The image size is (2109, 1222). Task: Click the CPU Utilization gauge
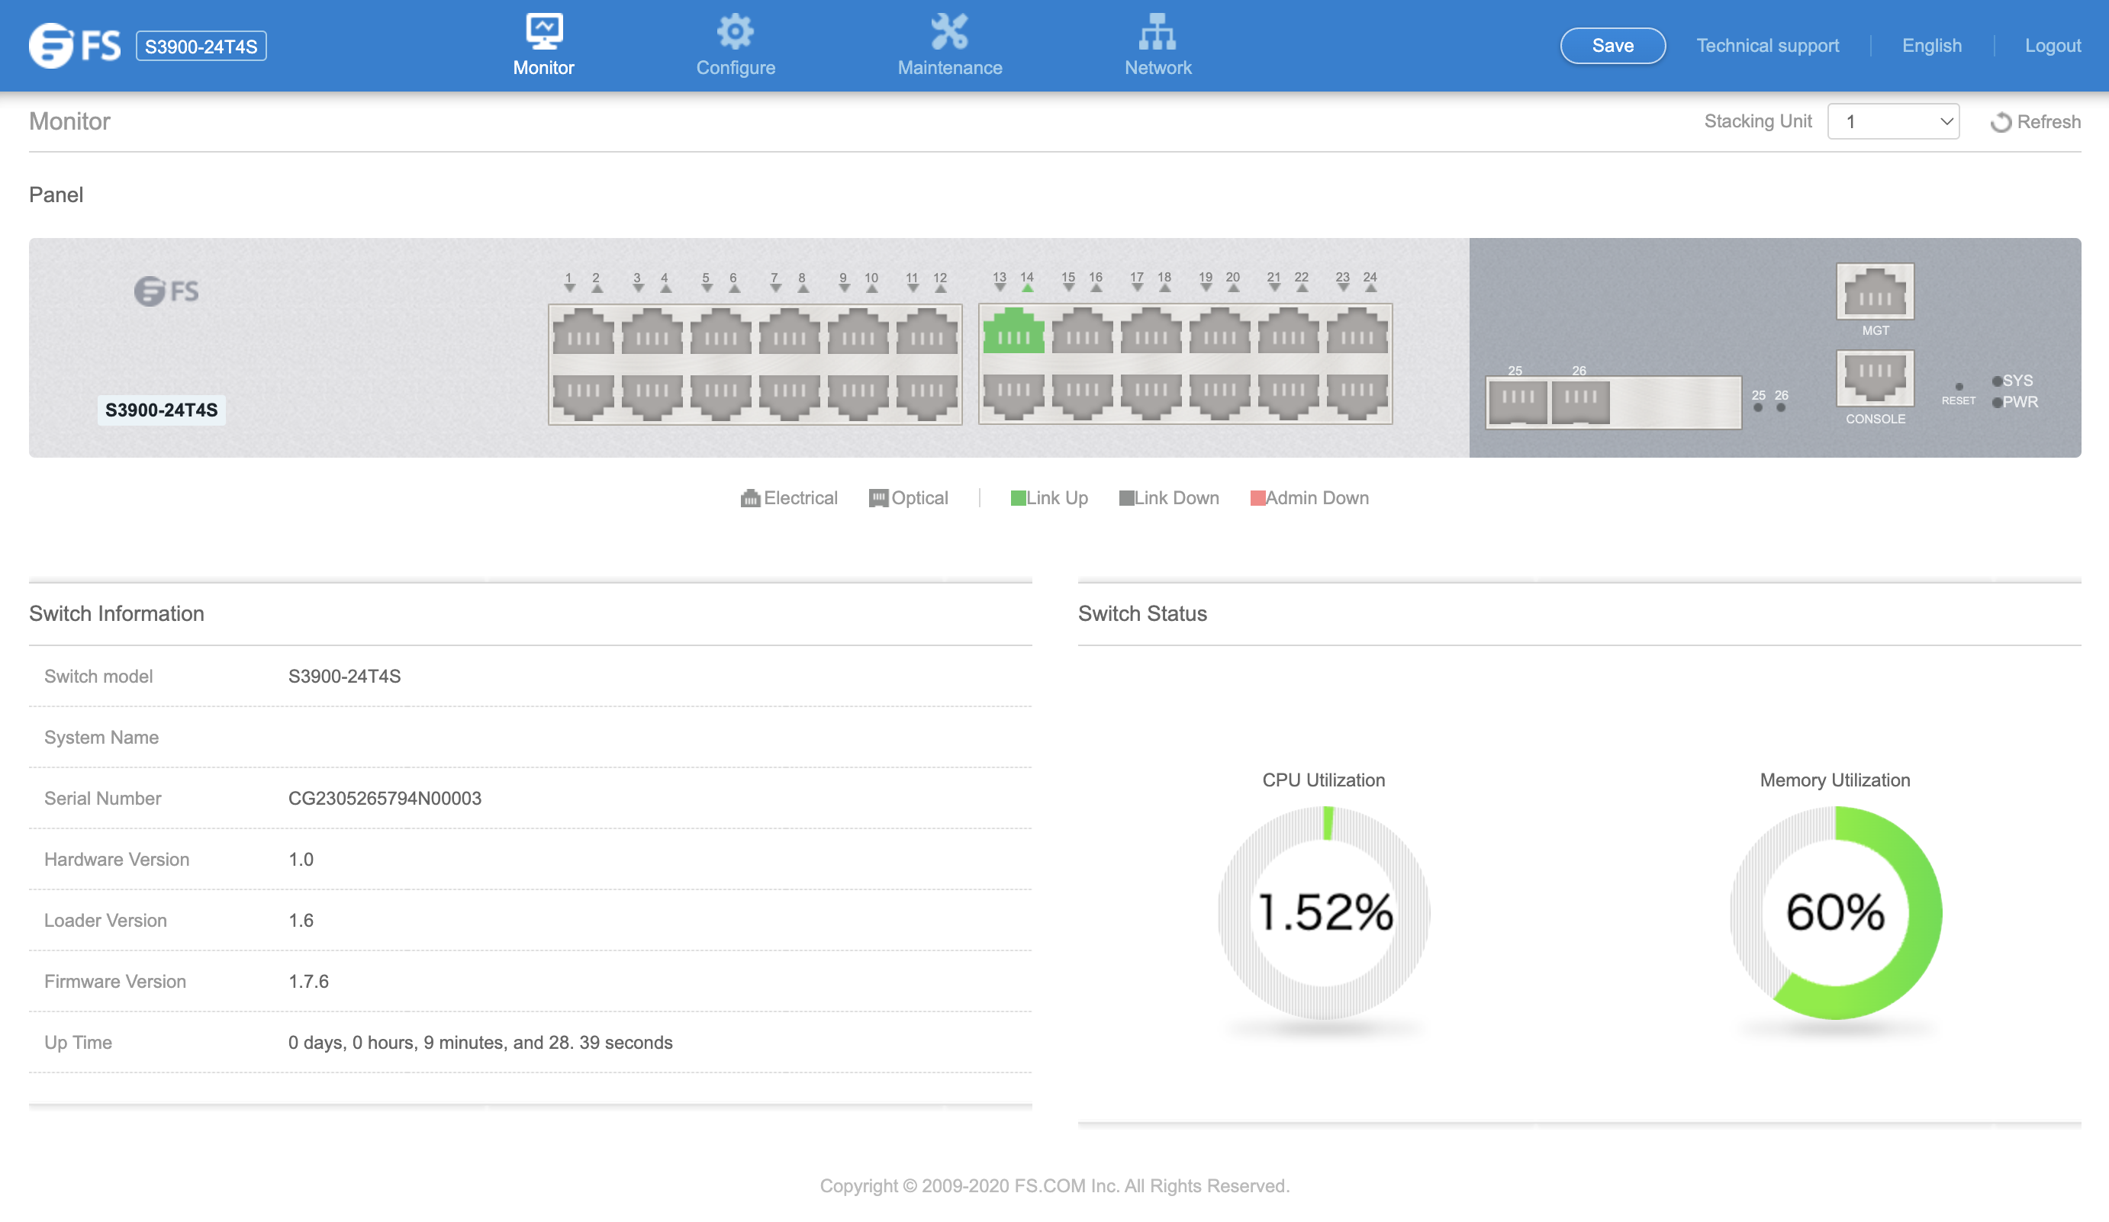[x=1324, y=912]
